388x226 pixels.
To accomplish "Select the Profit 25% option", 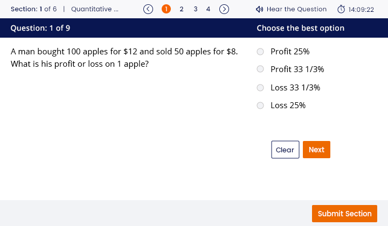I will [x=260, y=52].
